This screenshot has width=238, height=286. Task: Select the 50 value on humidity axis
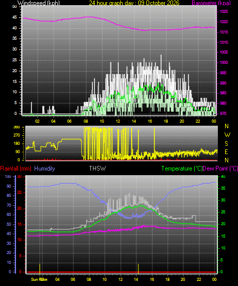coord(9,224)
